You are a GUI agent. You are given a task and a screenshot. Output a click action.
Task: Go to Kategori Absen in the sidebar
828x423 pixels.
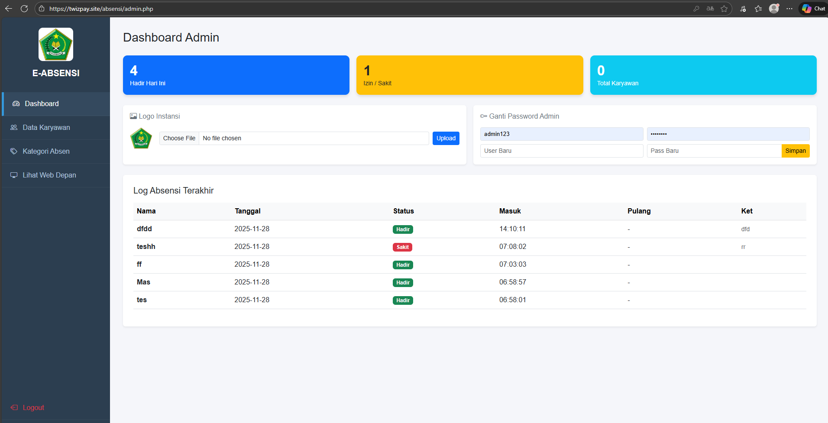46,152
